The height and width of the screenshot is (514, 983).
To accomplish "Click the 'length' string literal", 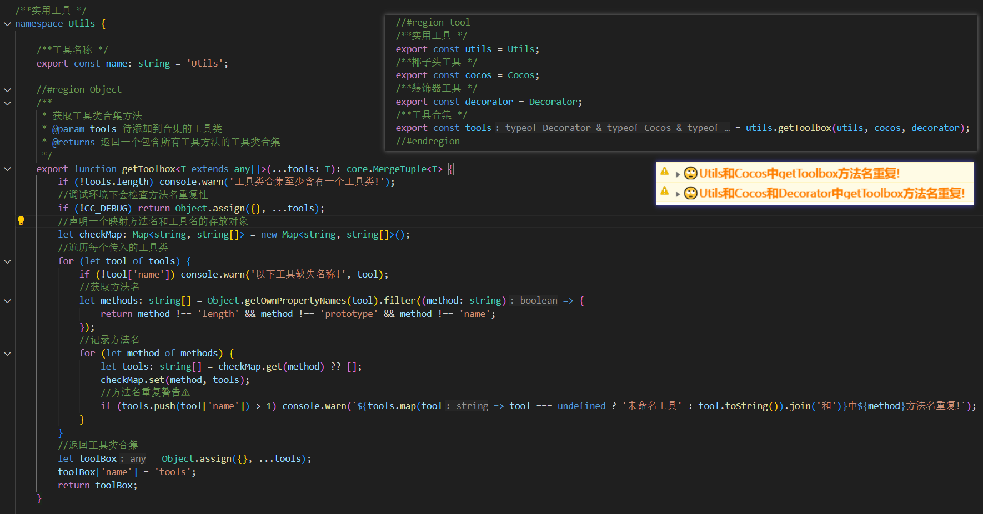I will click(218, 314).
